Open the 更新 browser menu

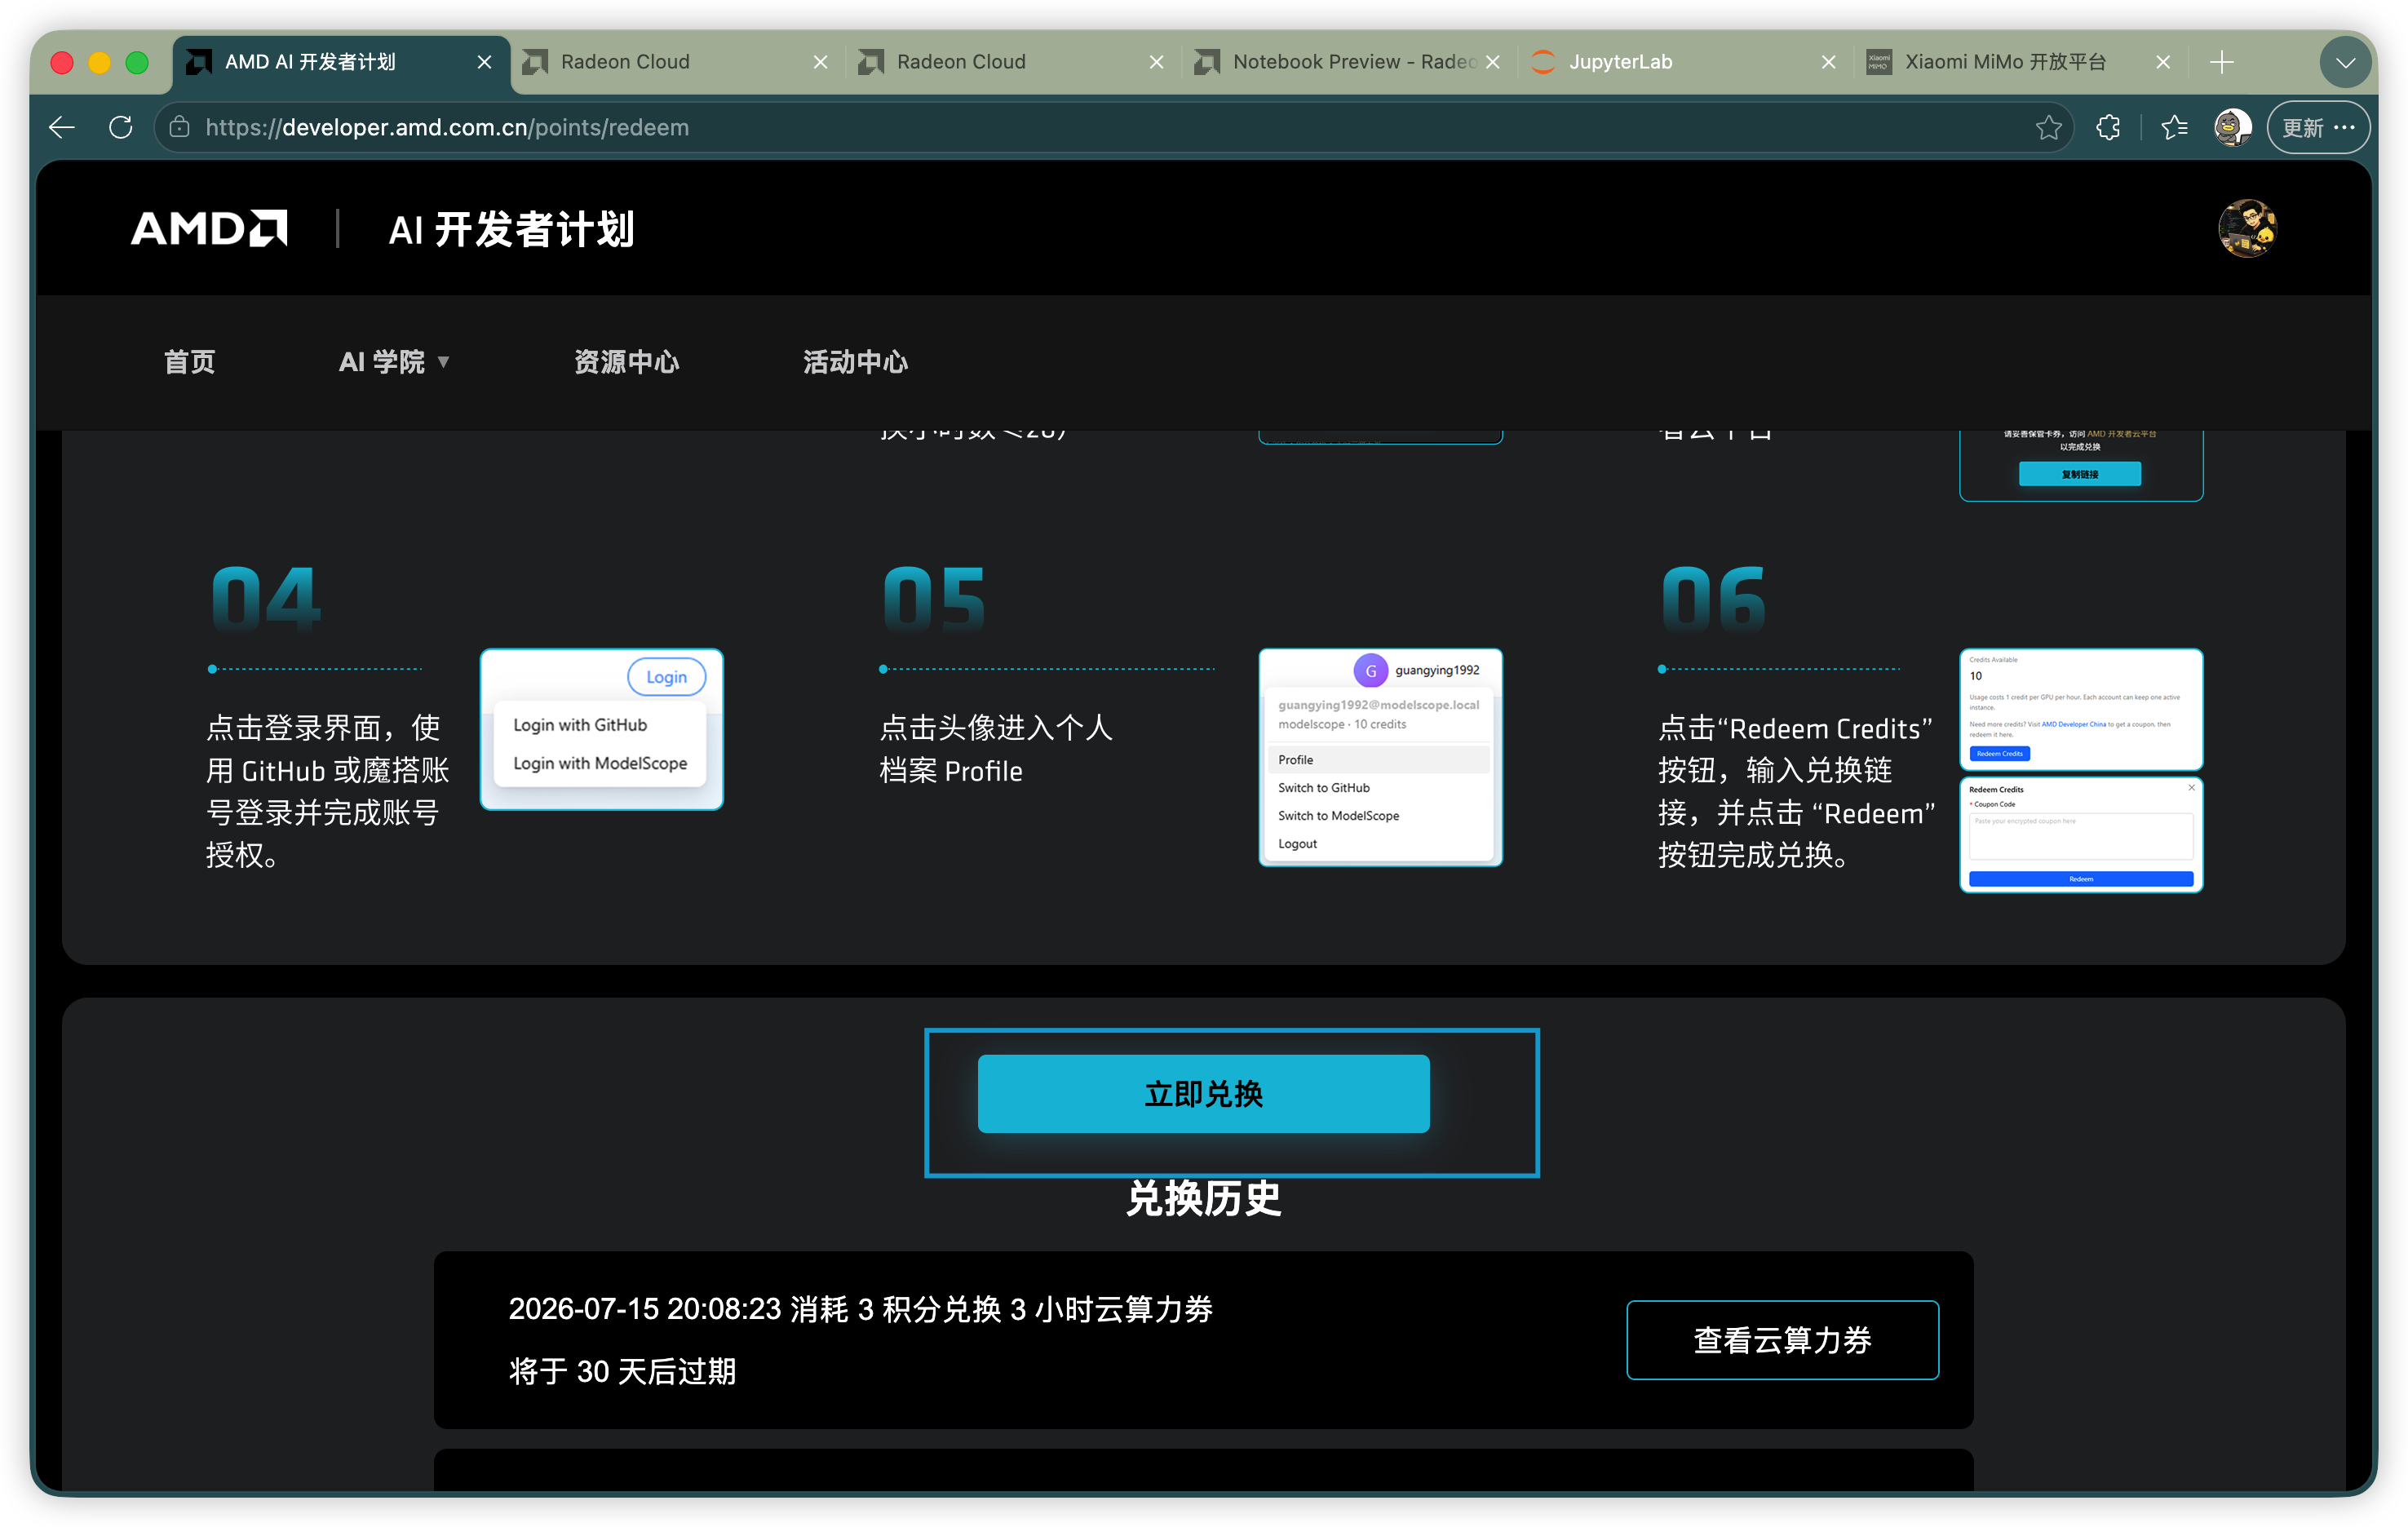pos(2318,127)
